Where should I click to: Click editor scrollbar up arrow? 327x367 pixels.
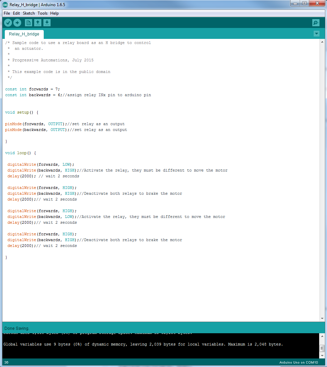pyautogui.click(x=322, y=42)
